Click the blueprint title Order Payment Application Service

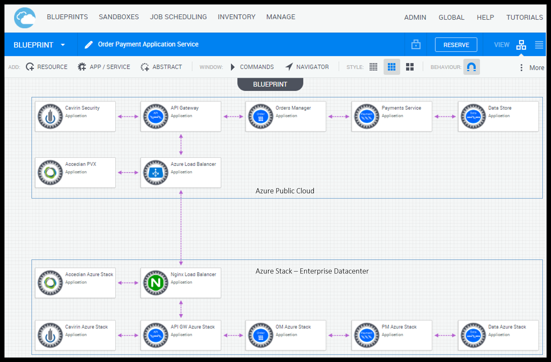(x=148, y=44)
